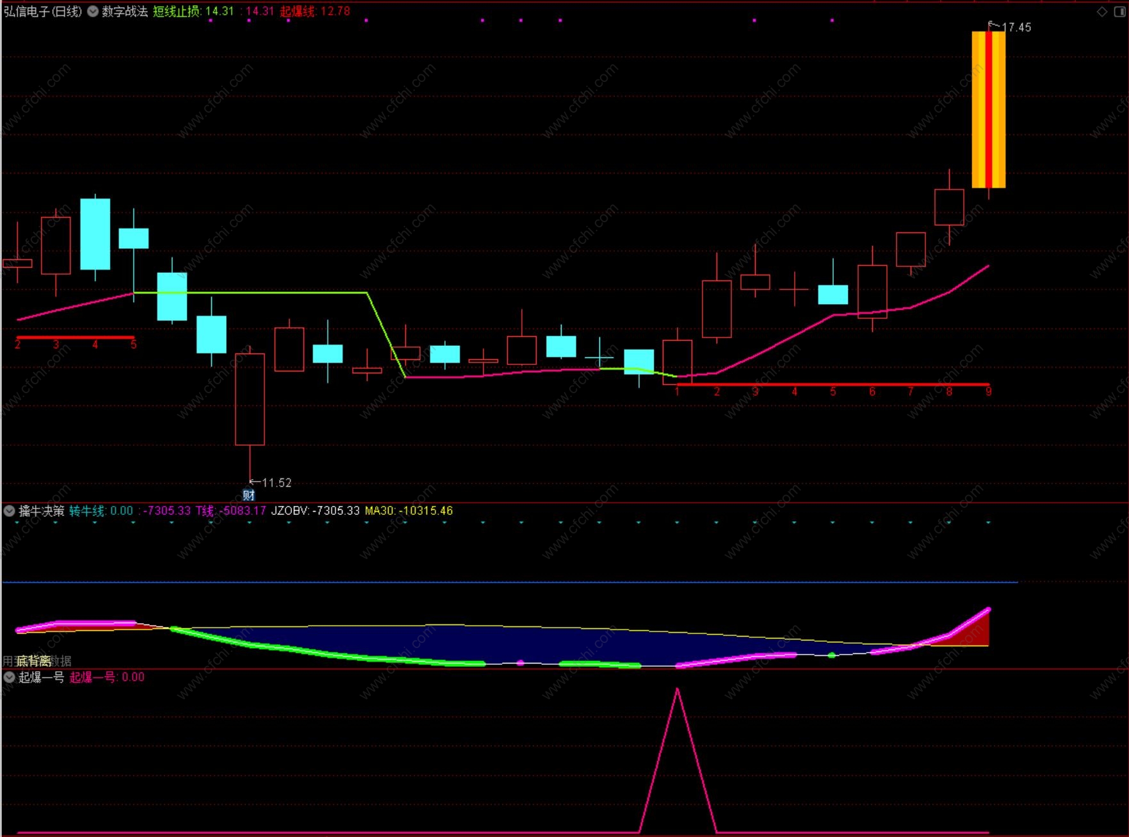Open the round dropdown arrow left of 起爆一号
This screenshot has height=837, width=1129.
(10, 677)
